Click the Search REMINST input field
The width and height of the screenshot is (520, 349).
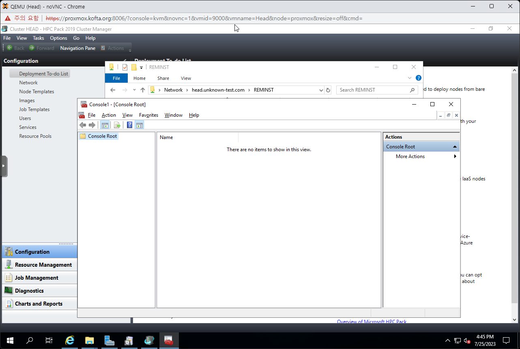pyautogui.click(x=373, y=90)
